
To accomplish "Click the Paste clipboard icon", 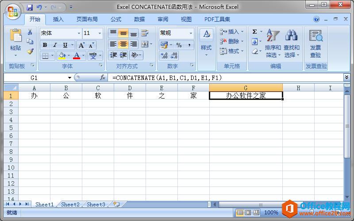I will [15, 36].
